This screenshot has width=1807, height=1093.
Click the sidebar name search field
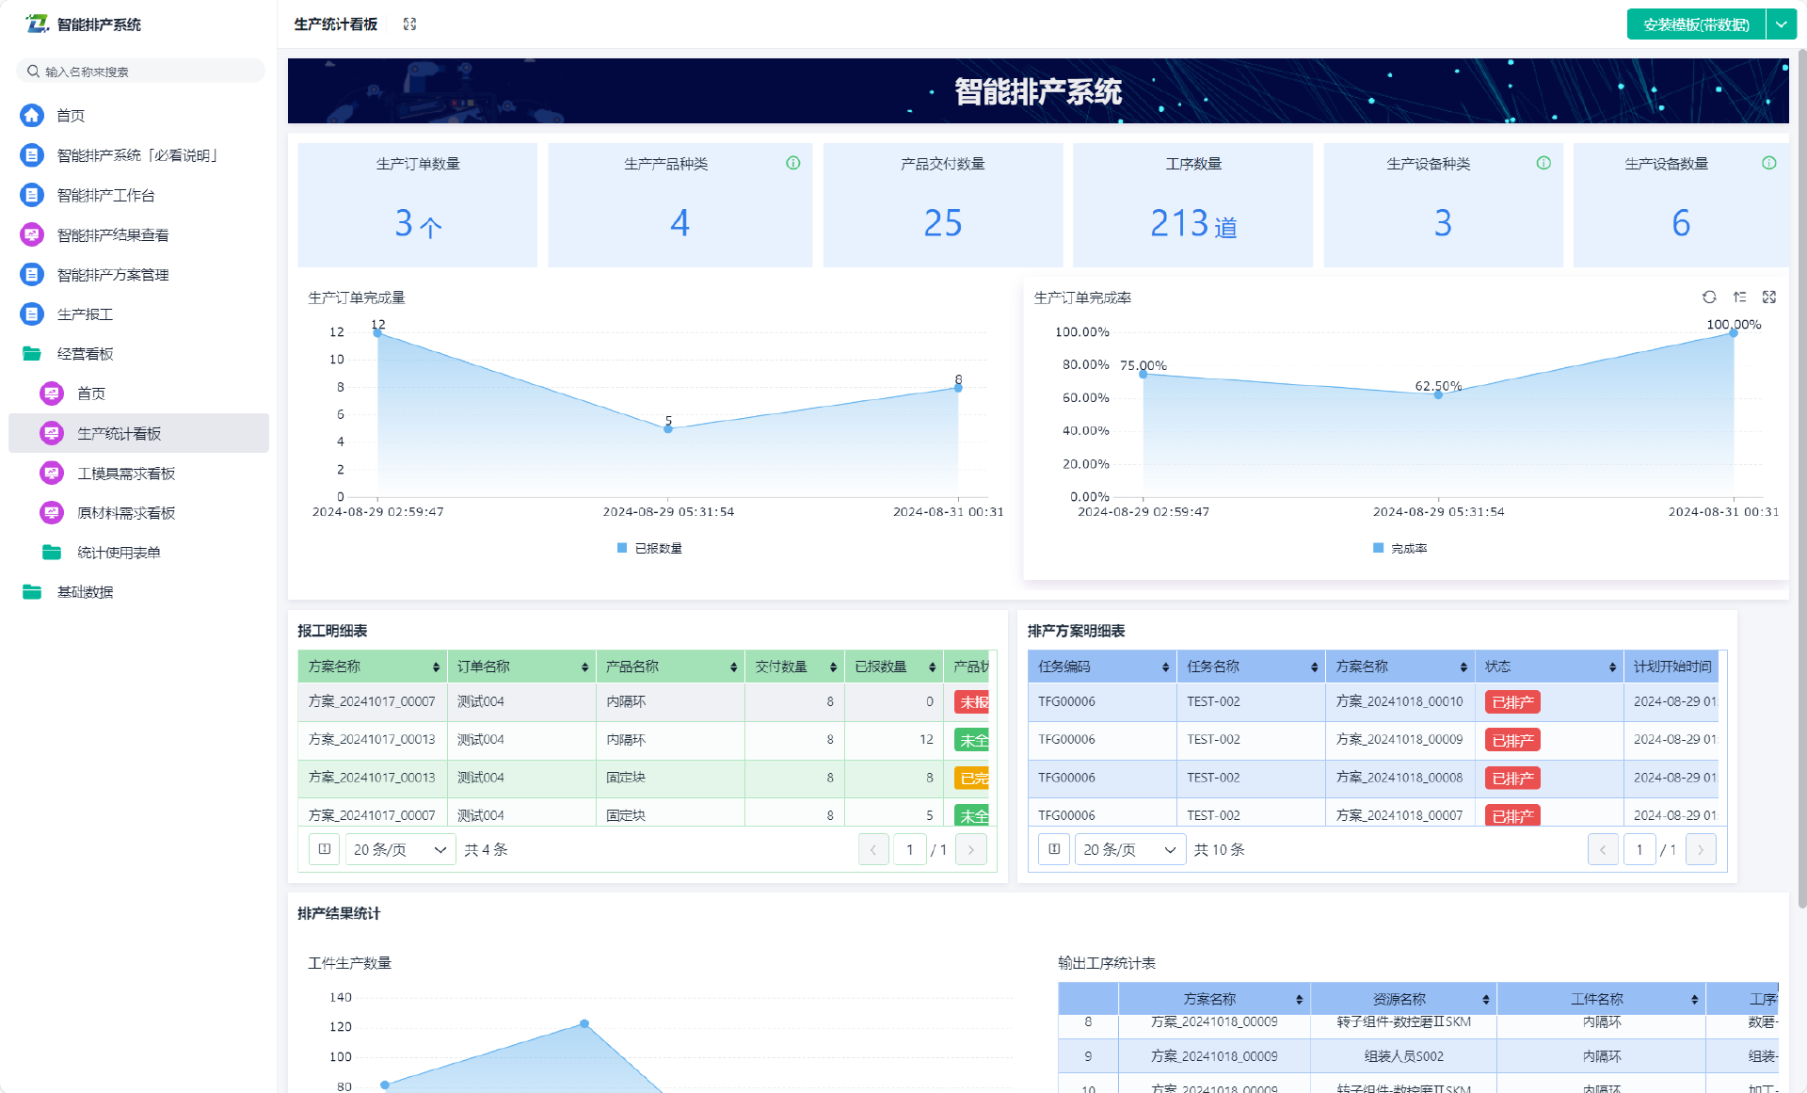coord(141,72)
